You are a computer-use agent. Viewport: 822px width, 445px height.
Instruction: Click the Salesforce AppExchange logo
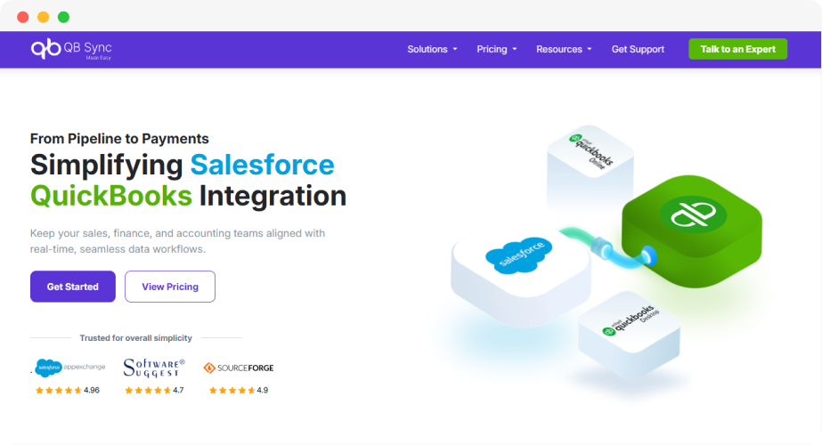point(69,368)
